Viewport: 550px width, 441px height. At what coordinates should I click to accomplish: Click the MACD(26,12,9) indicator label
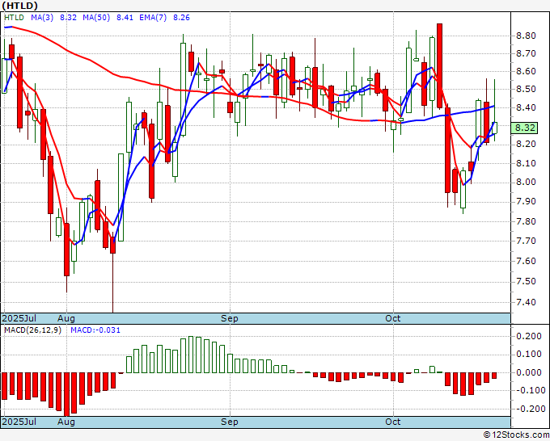[x=32, y=330]
